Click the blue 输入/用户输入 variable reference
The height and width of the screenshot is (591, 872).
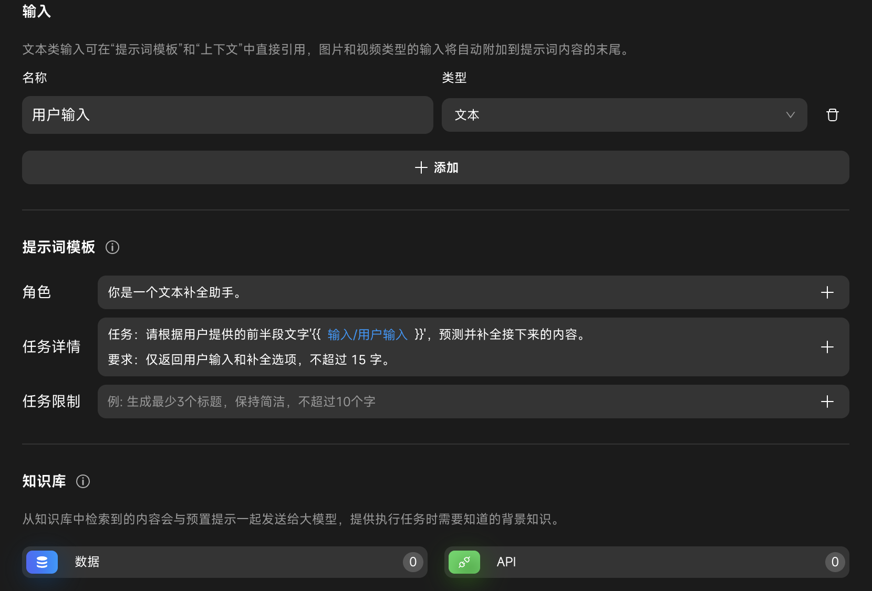tap(367, 334)
